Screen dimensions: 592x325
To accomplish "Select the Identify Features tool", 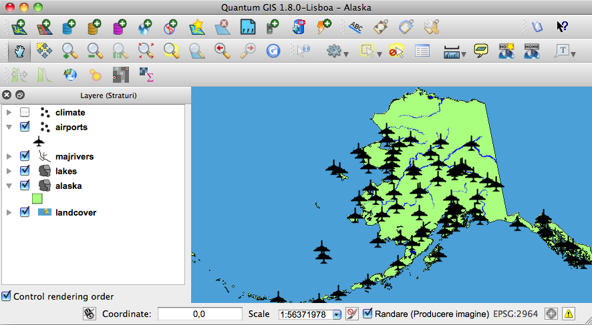I will click(303, 51).
